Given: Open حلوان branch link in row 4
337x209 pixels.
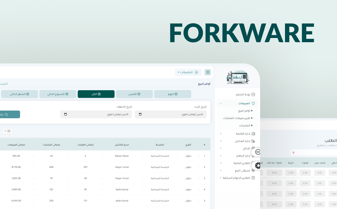Looking at the screenshot, I should pos(188,189).
